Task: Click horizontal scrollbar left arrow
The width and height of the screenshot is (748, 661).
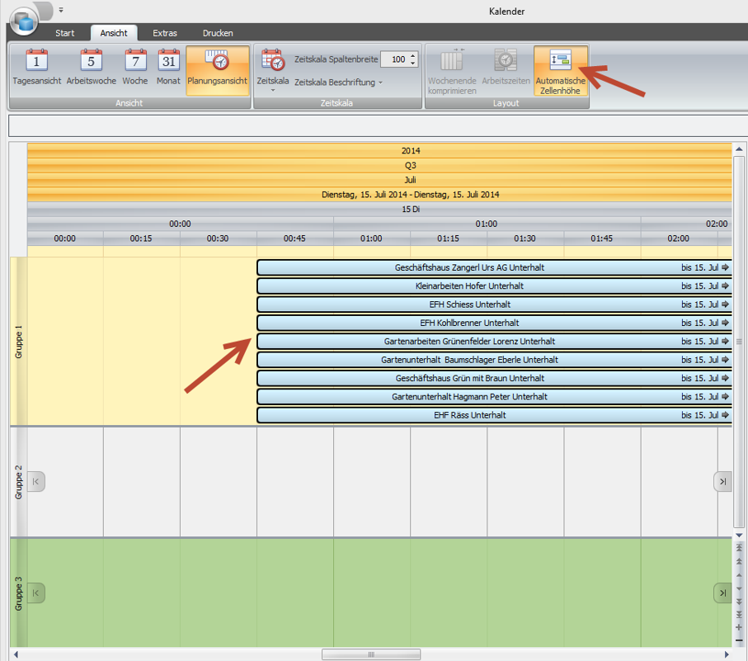Action: tap(16, 654)
